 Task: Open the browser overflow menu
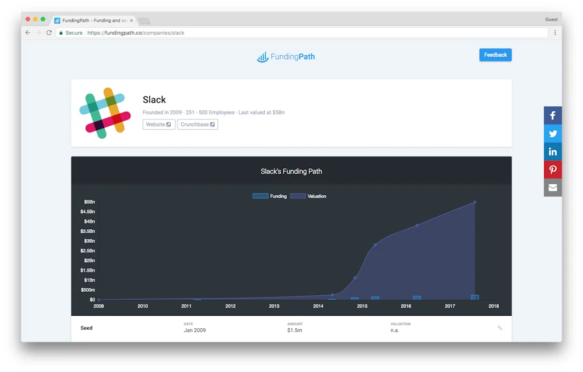(x=555, y=32)
